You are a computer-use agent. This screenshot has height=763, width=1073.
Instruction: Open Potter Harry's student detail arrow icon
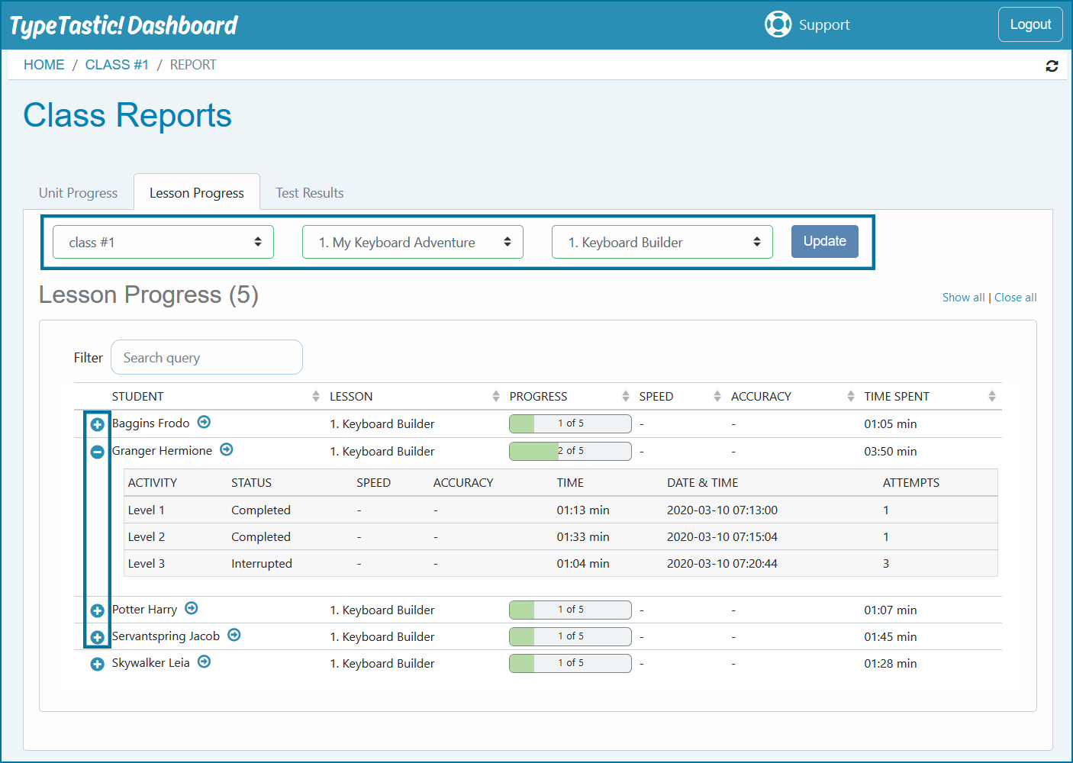192,608
